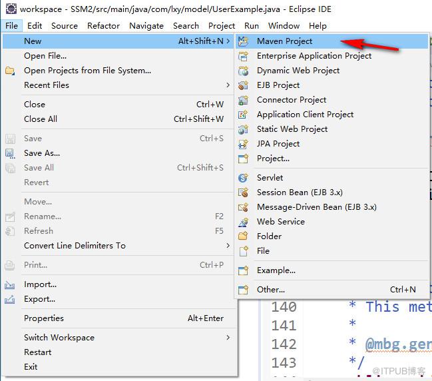Viewport: 432px width, 381px height.
Task: Click the EJB Project bean icon
Action: (x=243, y=85)
